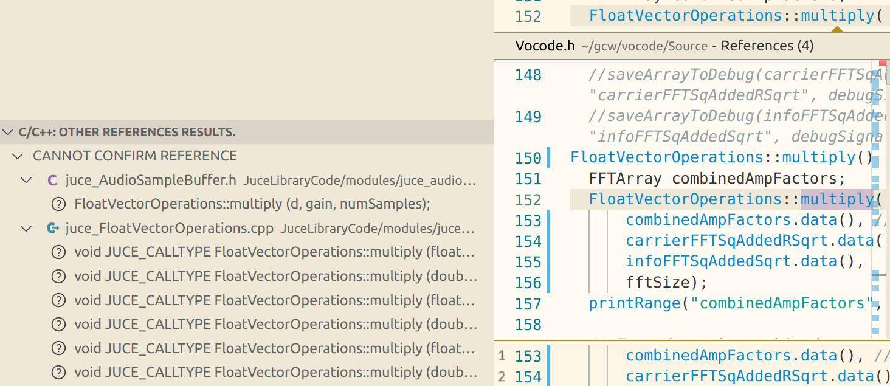Collapse the C/C++ Other References Results section
The image size is (890, 386).
pyautogui.click(x=7, y=132)
